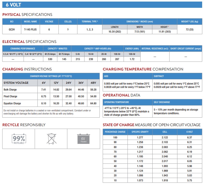Image resolution: width=205 pixels, height=186 pixels.
Task: Click the crossed-out trash bin icon
Action: (x=51, y=139)
